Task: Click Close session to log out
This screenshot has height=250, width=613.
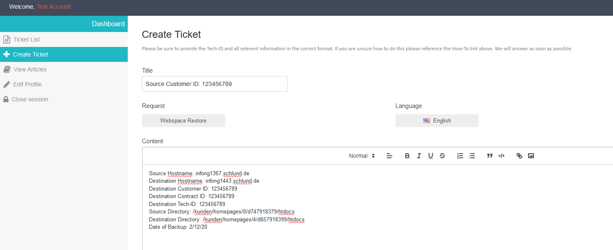Action: (x=30, y=99)
